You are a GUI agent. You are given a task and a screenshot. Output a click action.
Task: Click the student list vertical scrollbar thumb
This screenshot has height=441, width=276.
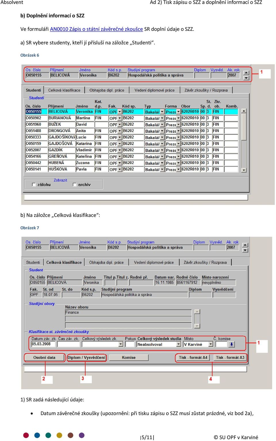(x=244, y=127)
